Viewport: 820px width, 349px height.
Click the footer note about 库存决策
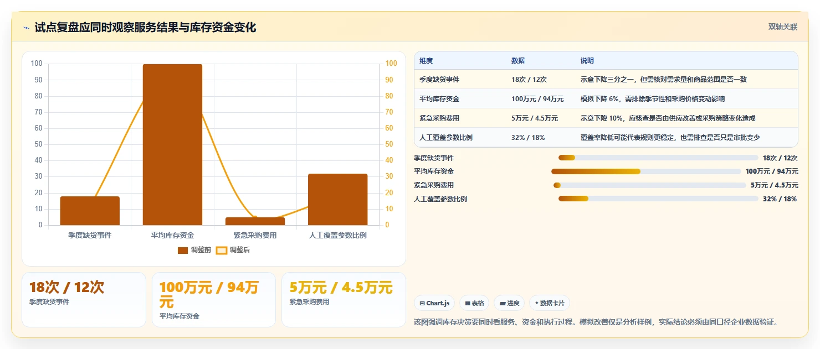click(596, 322)
